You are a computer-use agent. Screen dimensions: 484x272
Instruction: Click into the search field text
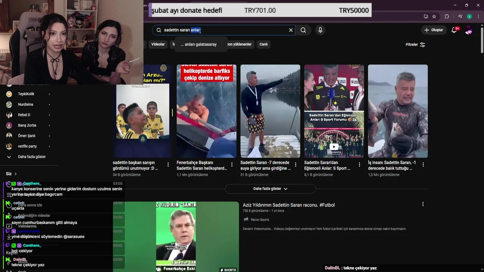pos(223,30)
